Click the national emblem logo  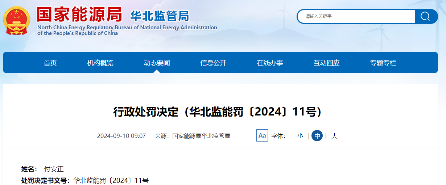17,20
